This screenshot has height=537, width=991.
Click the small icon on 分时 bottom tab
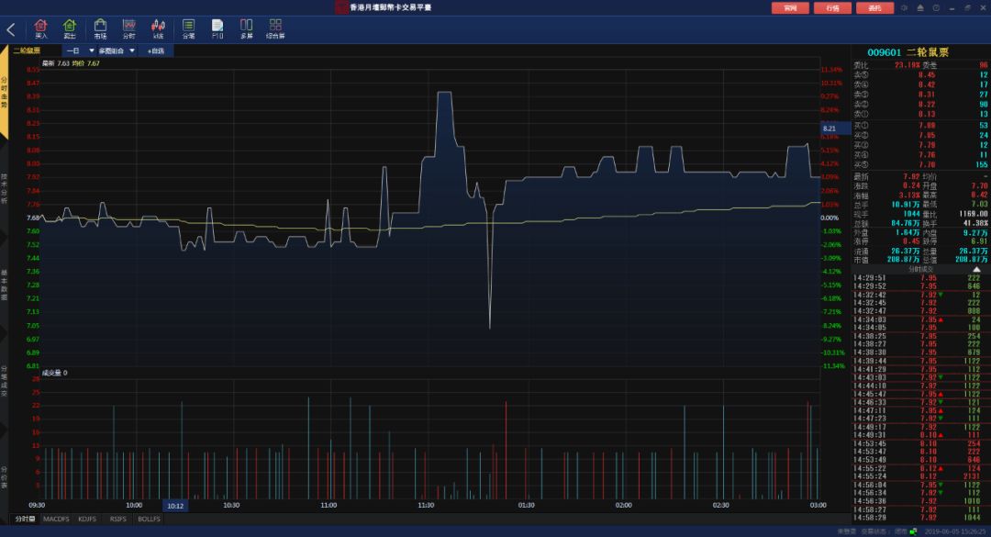pos(32,519)
